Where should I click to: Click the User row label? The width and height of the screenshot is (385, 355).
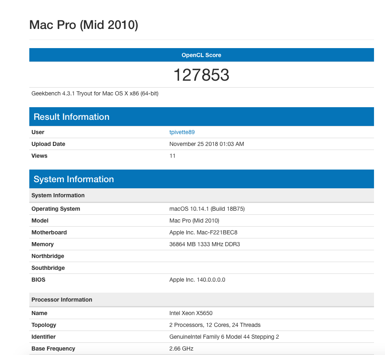38,132
